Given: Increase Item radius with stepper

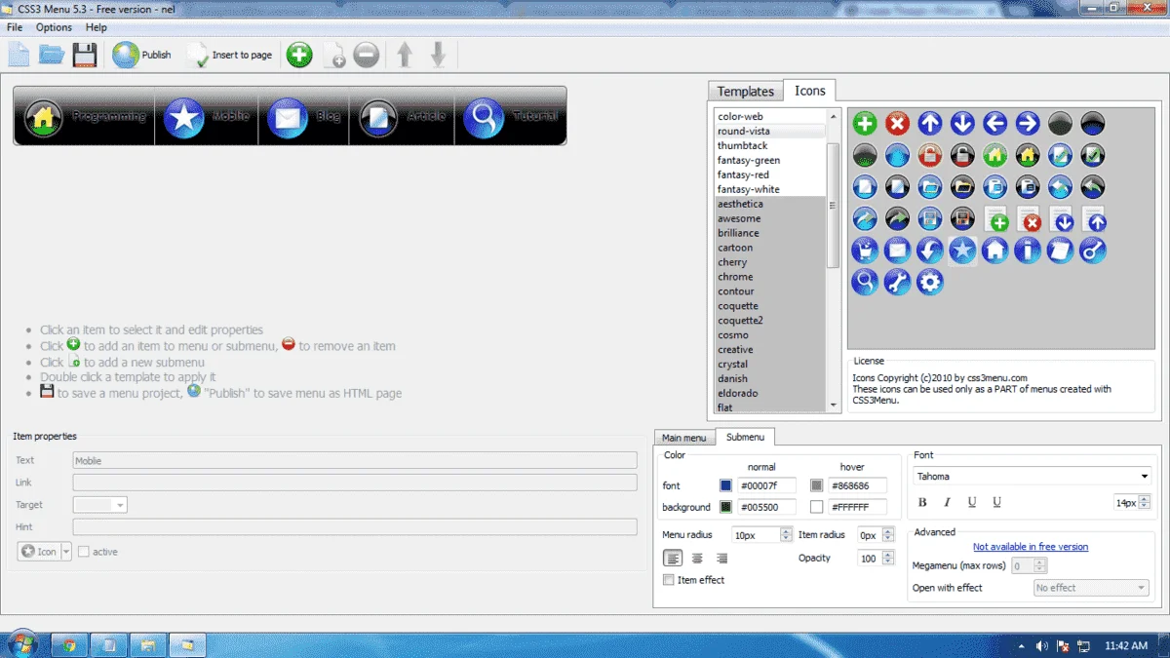Looking at the screenshot, I should [x=888, y=531].
